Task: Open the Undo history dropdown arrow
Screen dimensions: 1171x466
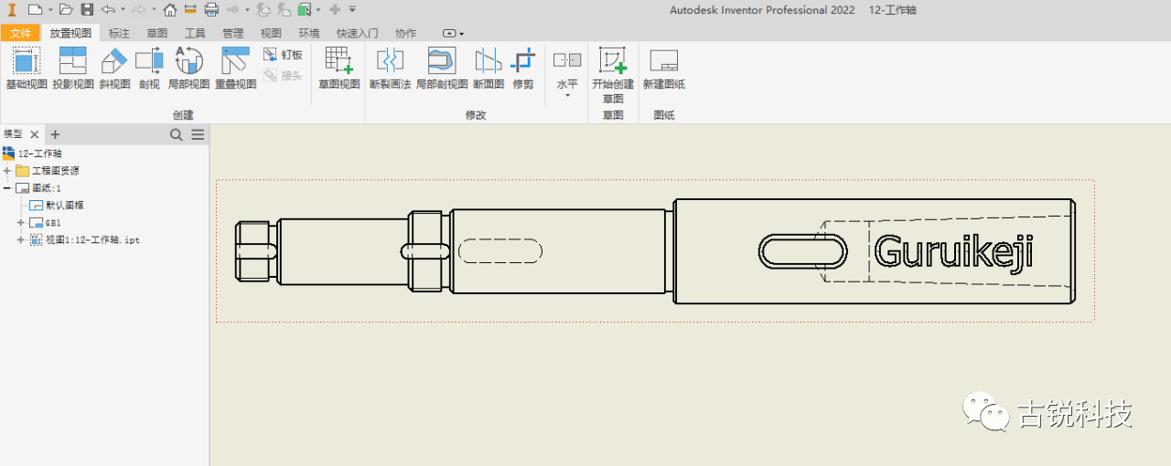Action: coord(123,9)
